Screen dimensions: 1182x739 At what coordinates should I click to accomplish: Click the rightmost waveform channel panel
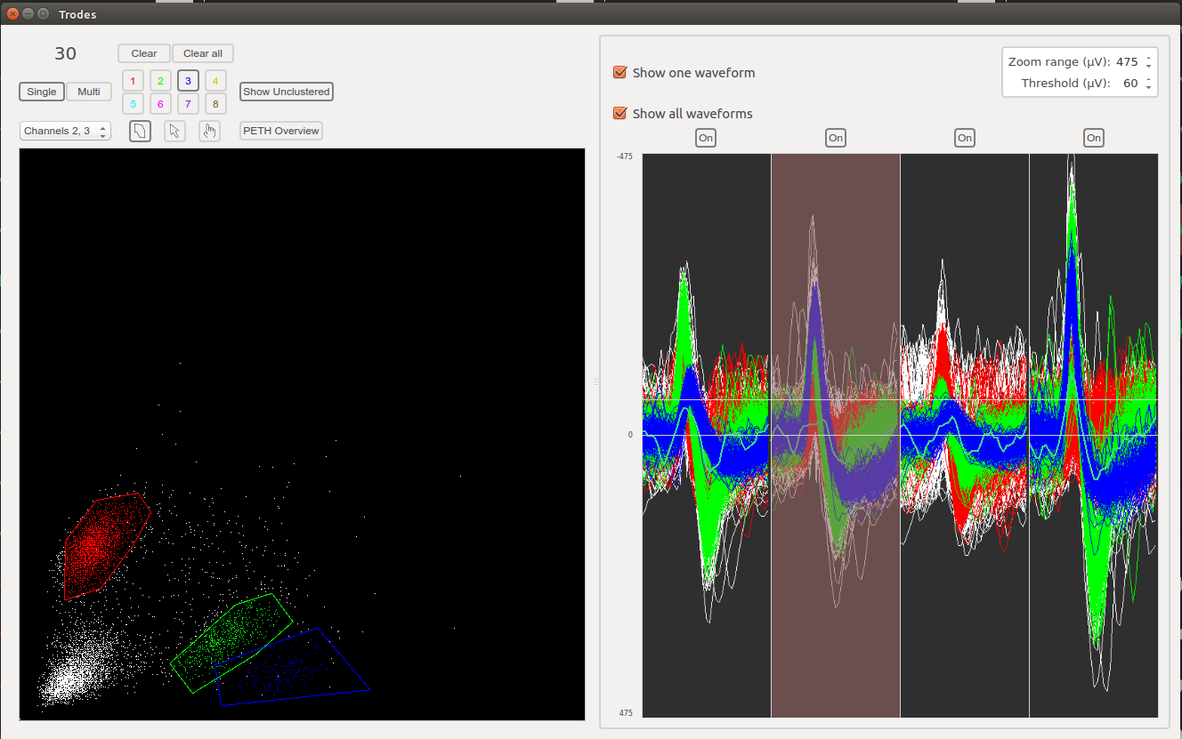(1094, 436)
